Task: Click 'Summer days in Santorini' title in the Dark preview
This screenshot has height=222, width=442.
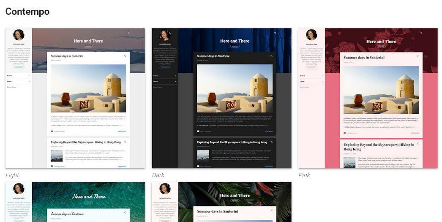Action: [x=213, y=56]
